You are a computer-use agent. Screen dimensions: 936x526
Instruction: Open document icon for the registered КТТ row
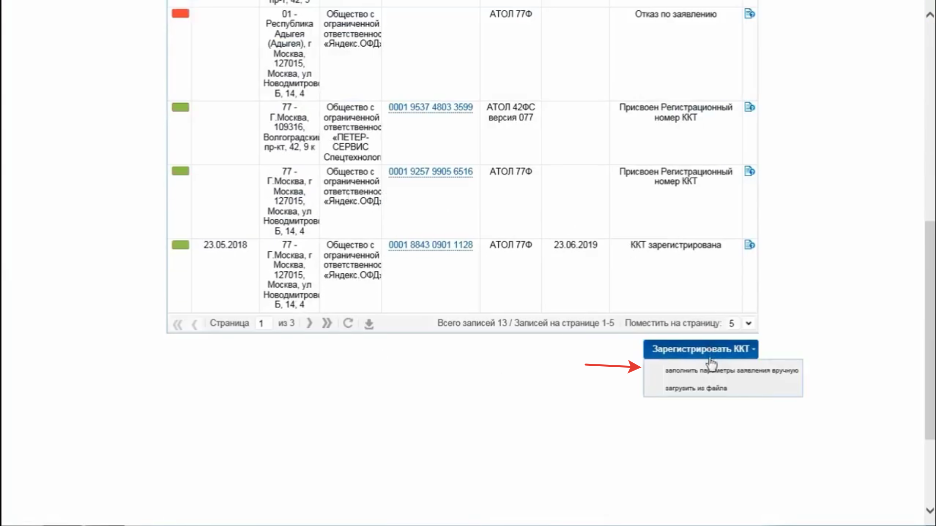[749, 245]
